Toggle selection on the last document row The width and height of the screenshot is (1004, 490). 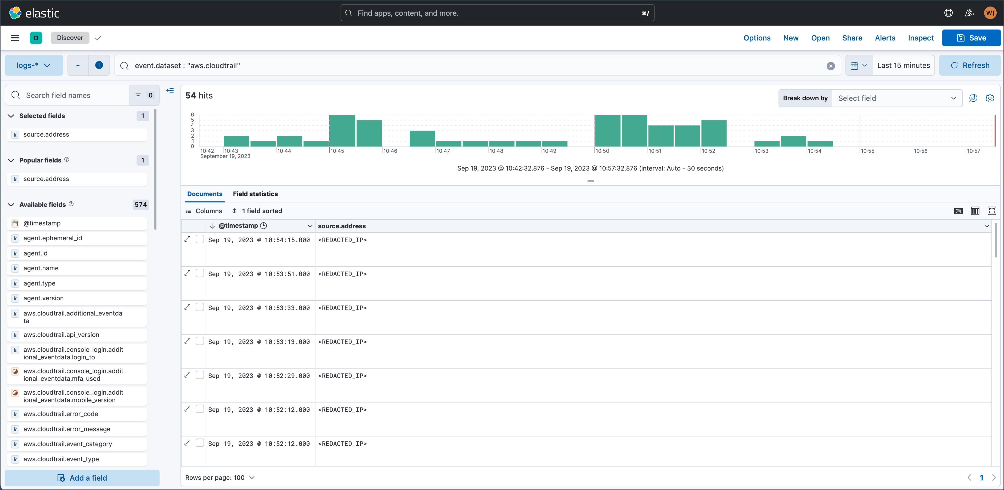coord(200,442)
